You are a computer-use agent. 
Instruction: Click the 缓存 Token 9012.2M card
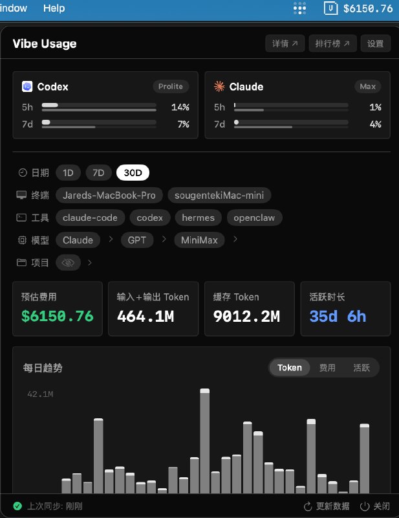tap(250, 309)
